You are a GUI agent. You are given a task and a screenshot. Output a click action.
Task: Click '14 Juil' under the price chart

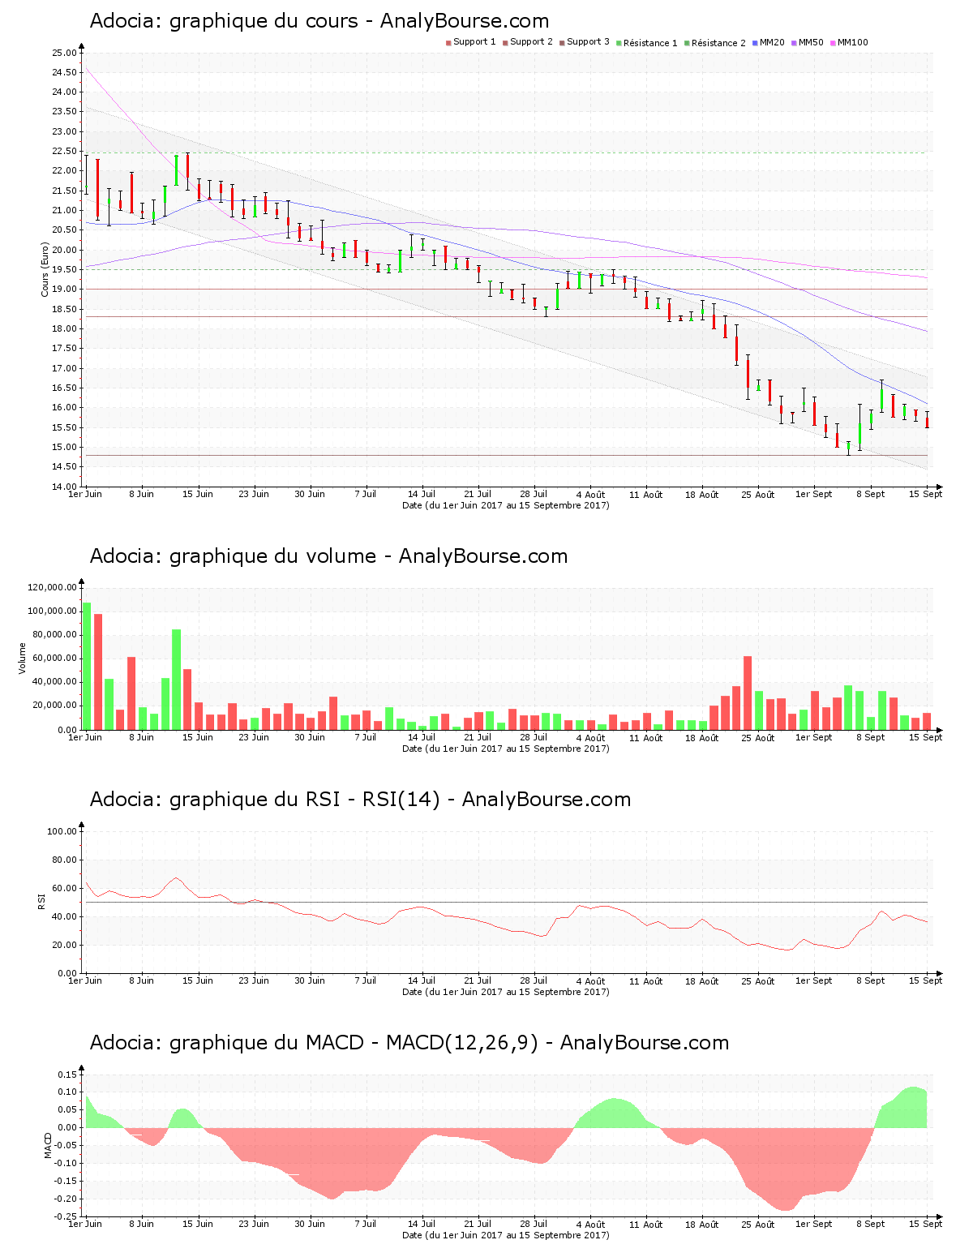(x=422, y=494)
